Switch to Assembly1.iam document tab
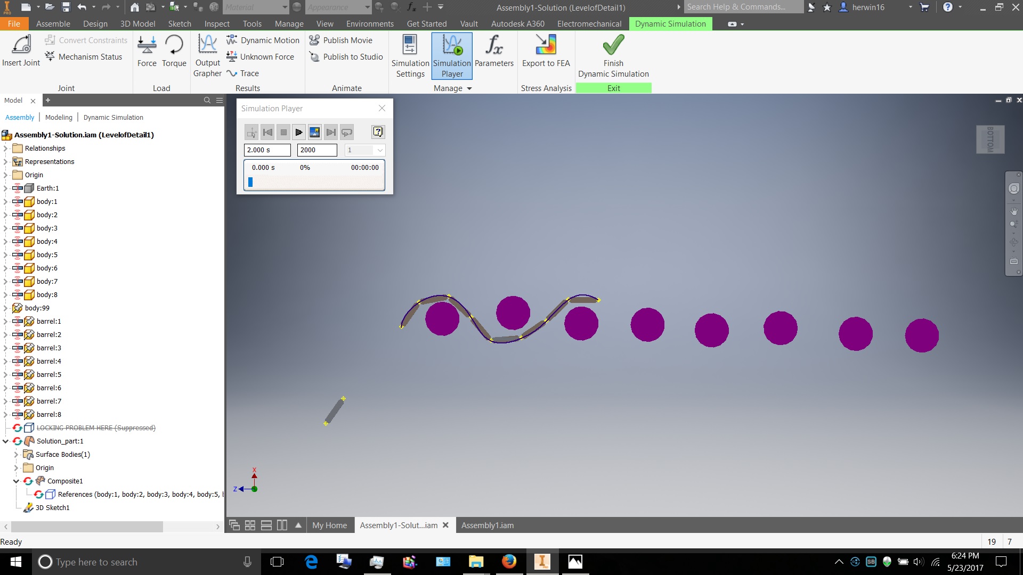This screenshot has height=575, width=1023. (x=487, y=525)
